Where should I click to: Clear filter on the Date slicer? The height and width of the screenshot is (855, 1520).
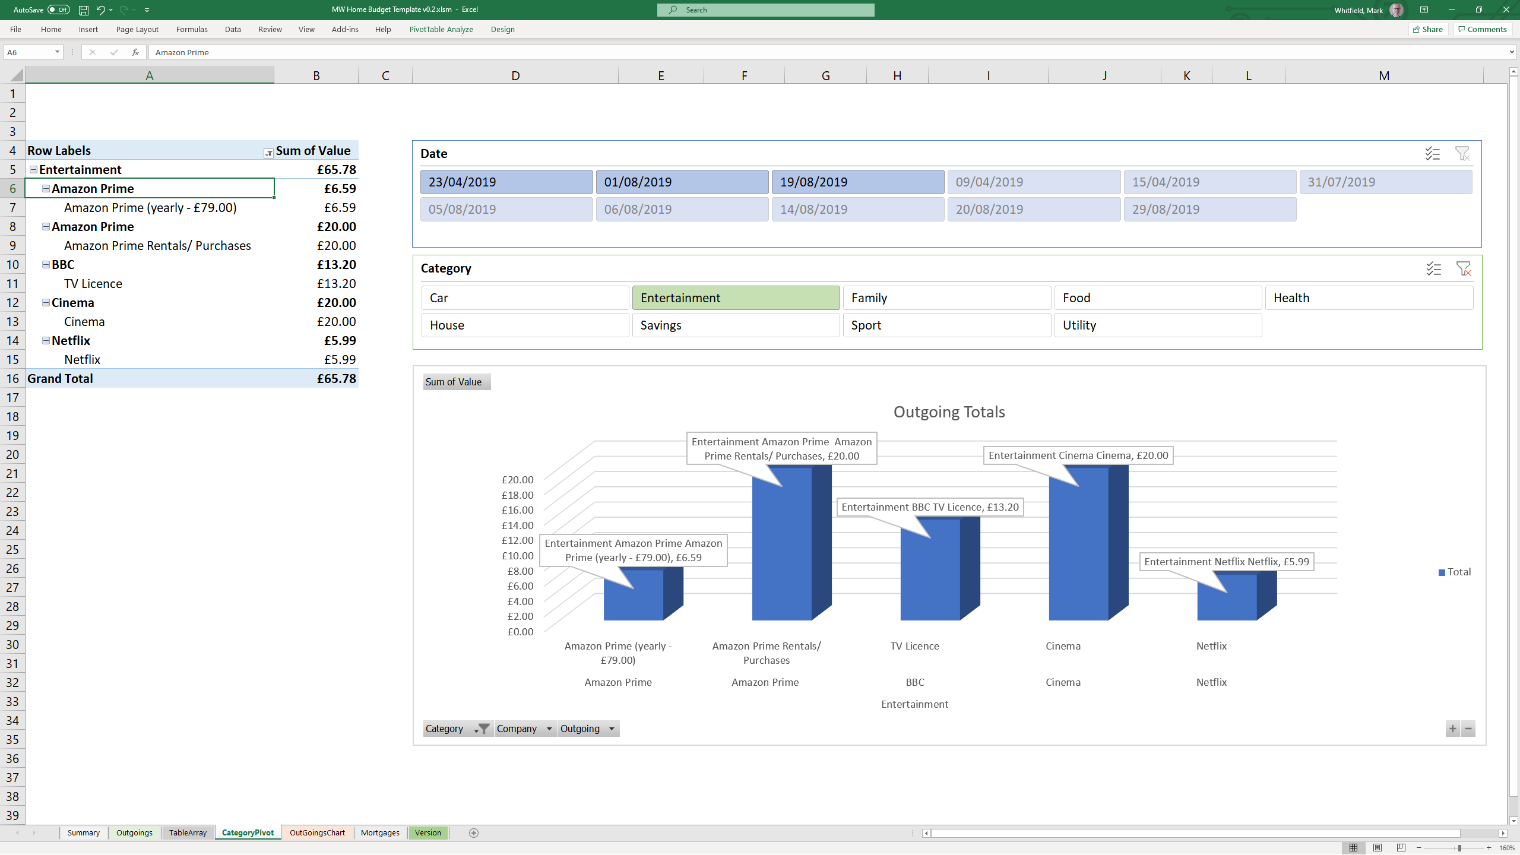click(1462, 154)
